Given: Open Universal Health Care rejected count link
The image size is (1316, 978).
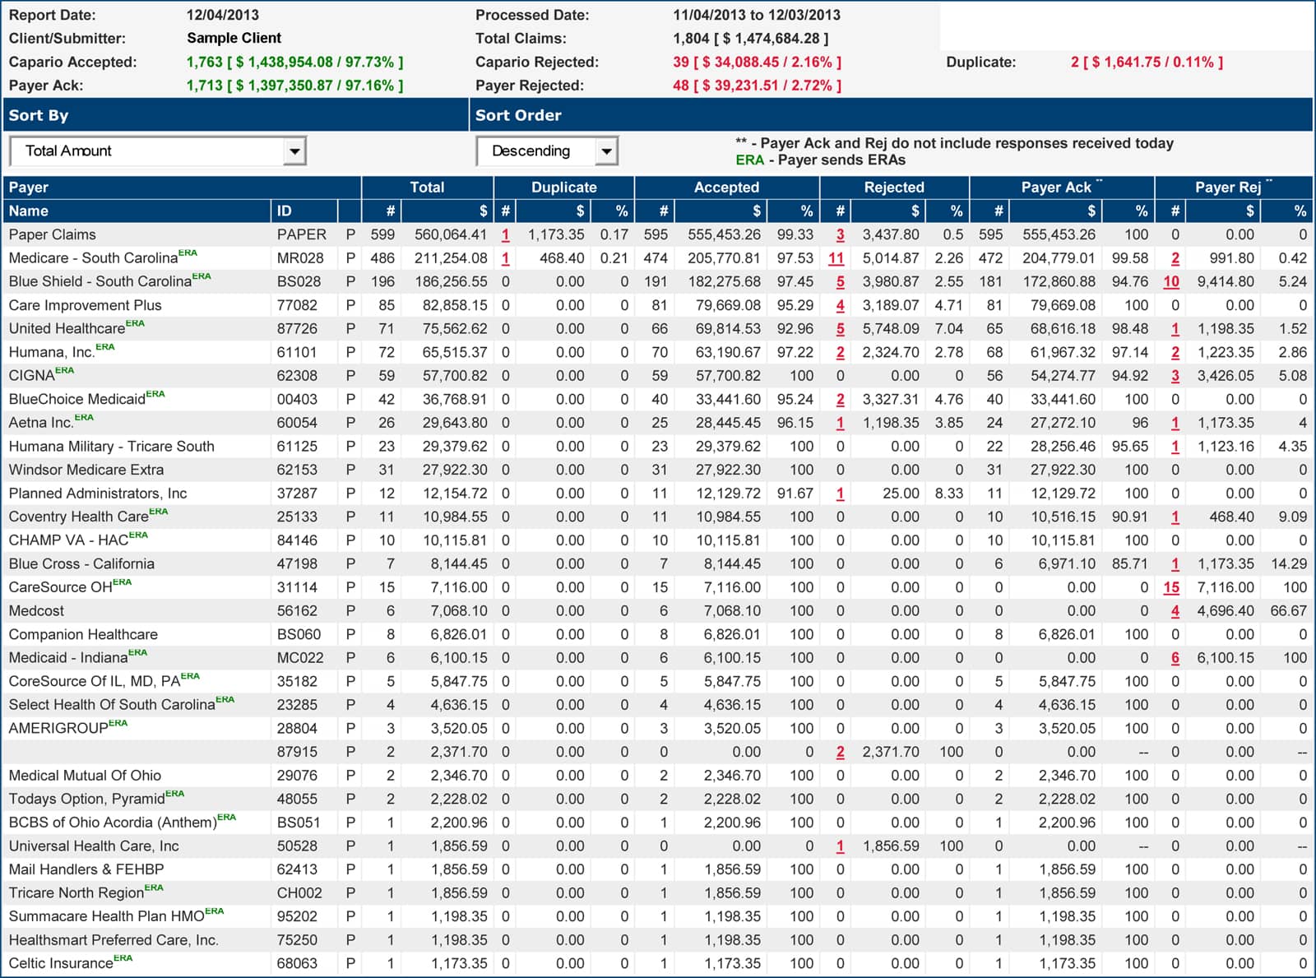Looking at the screenshot, I should [840, 846].
